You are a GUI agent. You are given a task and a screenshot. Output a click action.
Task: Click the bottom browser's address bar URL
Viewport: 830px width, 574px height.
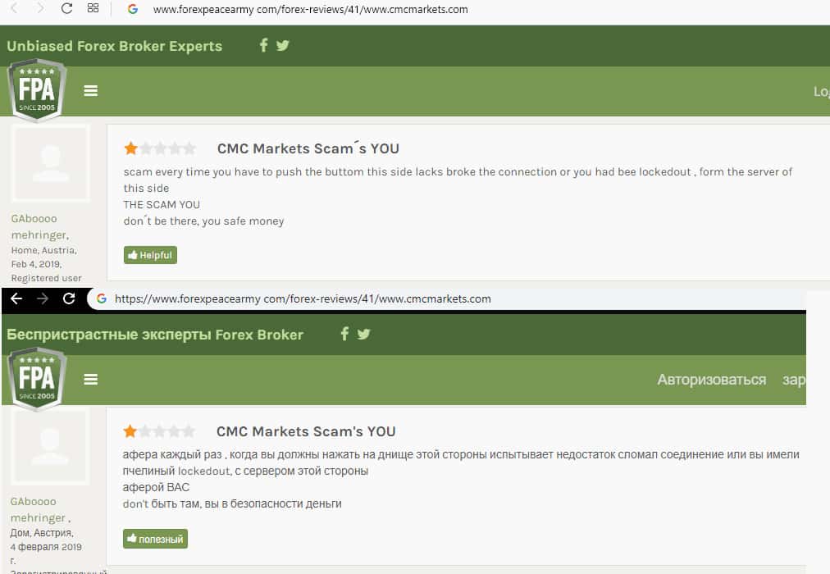[303, 298]
